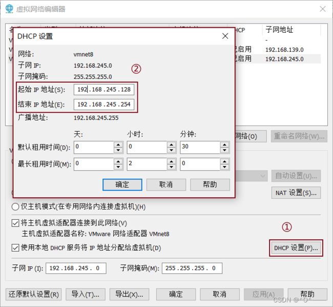Decrease max lease days with down arrow
This screenshot has height=307, width=333.
coord(118,167)
